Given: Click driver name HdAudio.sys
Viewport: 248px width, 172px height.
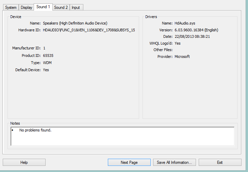Looking at the screenshot, I should (185, 23).
